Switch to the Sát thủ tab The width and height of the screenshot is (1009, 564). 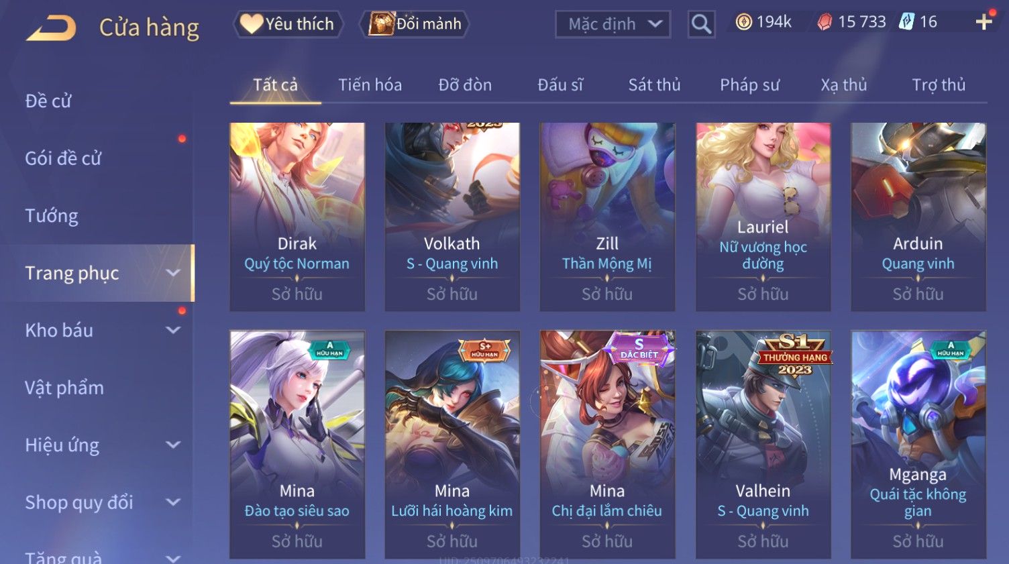654,85
